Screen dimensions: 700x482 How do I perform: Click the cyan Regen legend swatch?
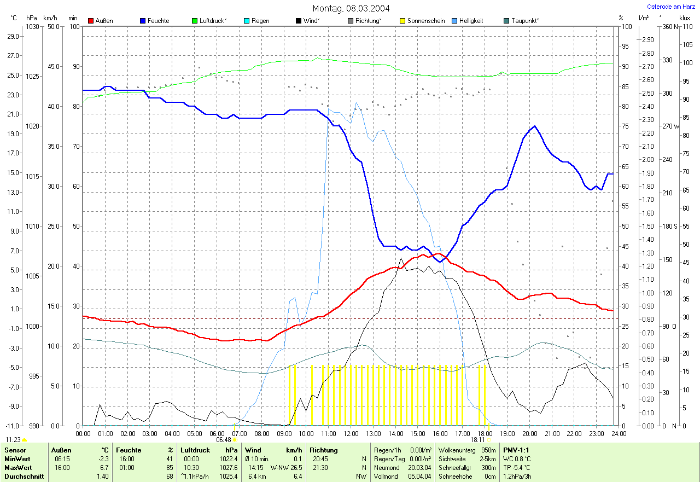[x=247, y=21]
